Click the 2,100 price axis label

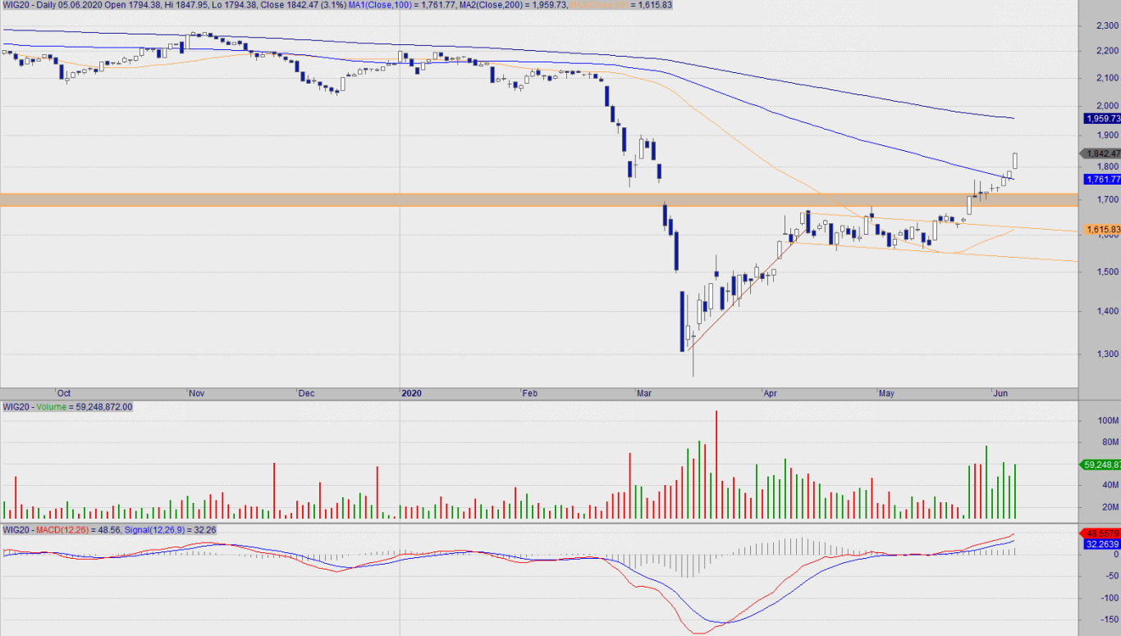[x=1107, y=78]
